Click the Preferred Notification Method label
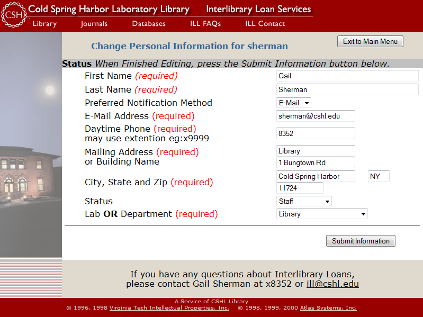The width and height of the screenshot is (423, 317). [148, 103]
